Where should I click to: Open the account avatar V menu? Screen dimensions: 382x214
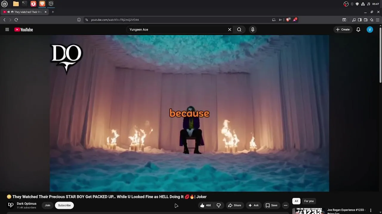(370, 29)
